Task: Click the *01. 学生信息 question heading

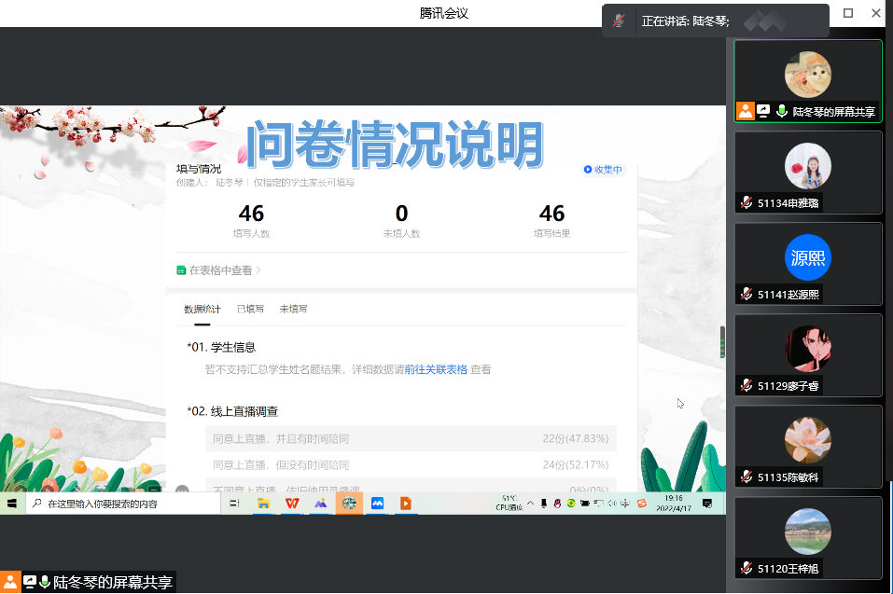Action: pyautogui.click(x=221, y=347)
